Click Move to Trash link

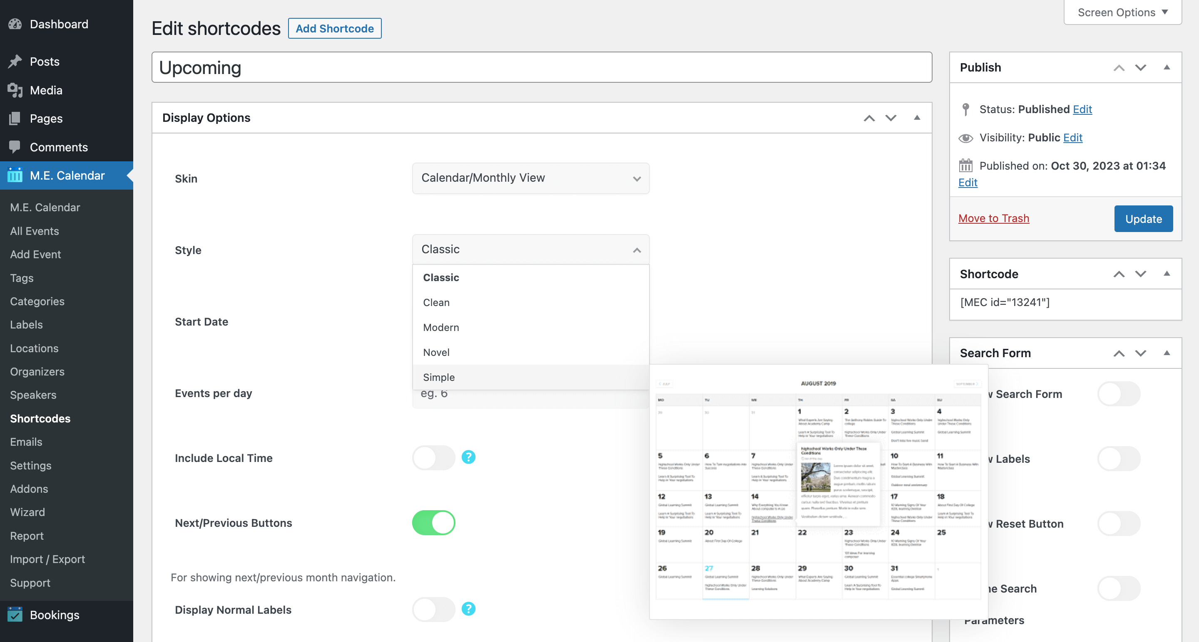993,218
